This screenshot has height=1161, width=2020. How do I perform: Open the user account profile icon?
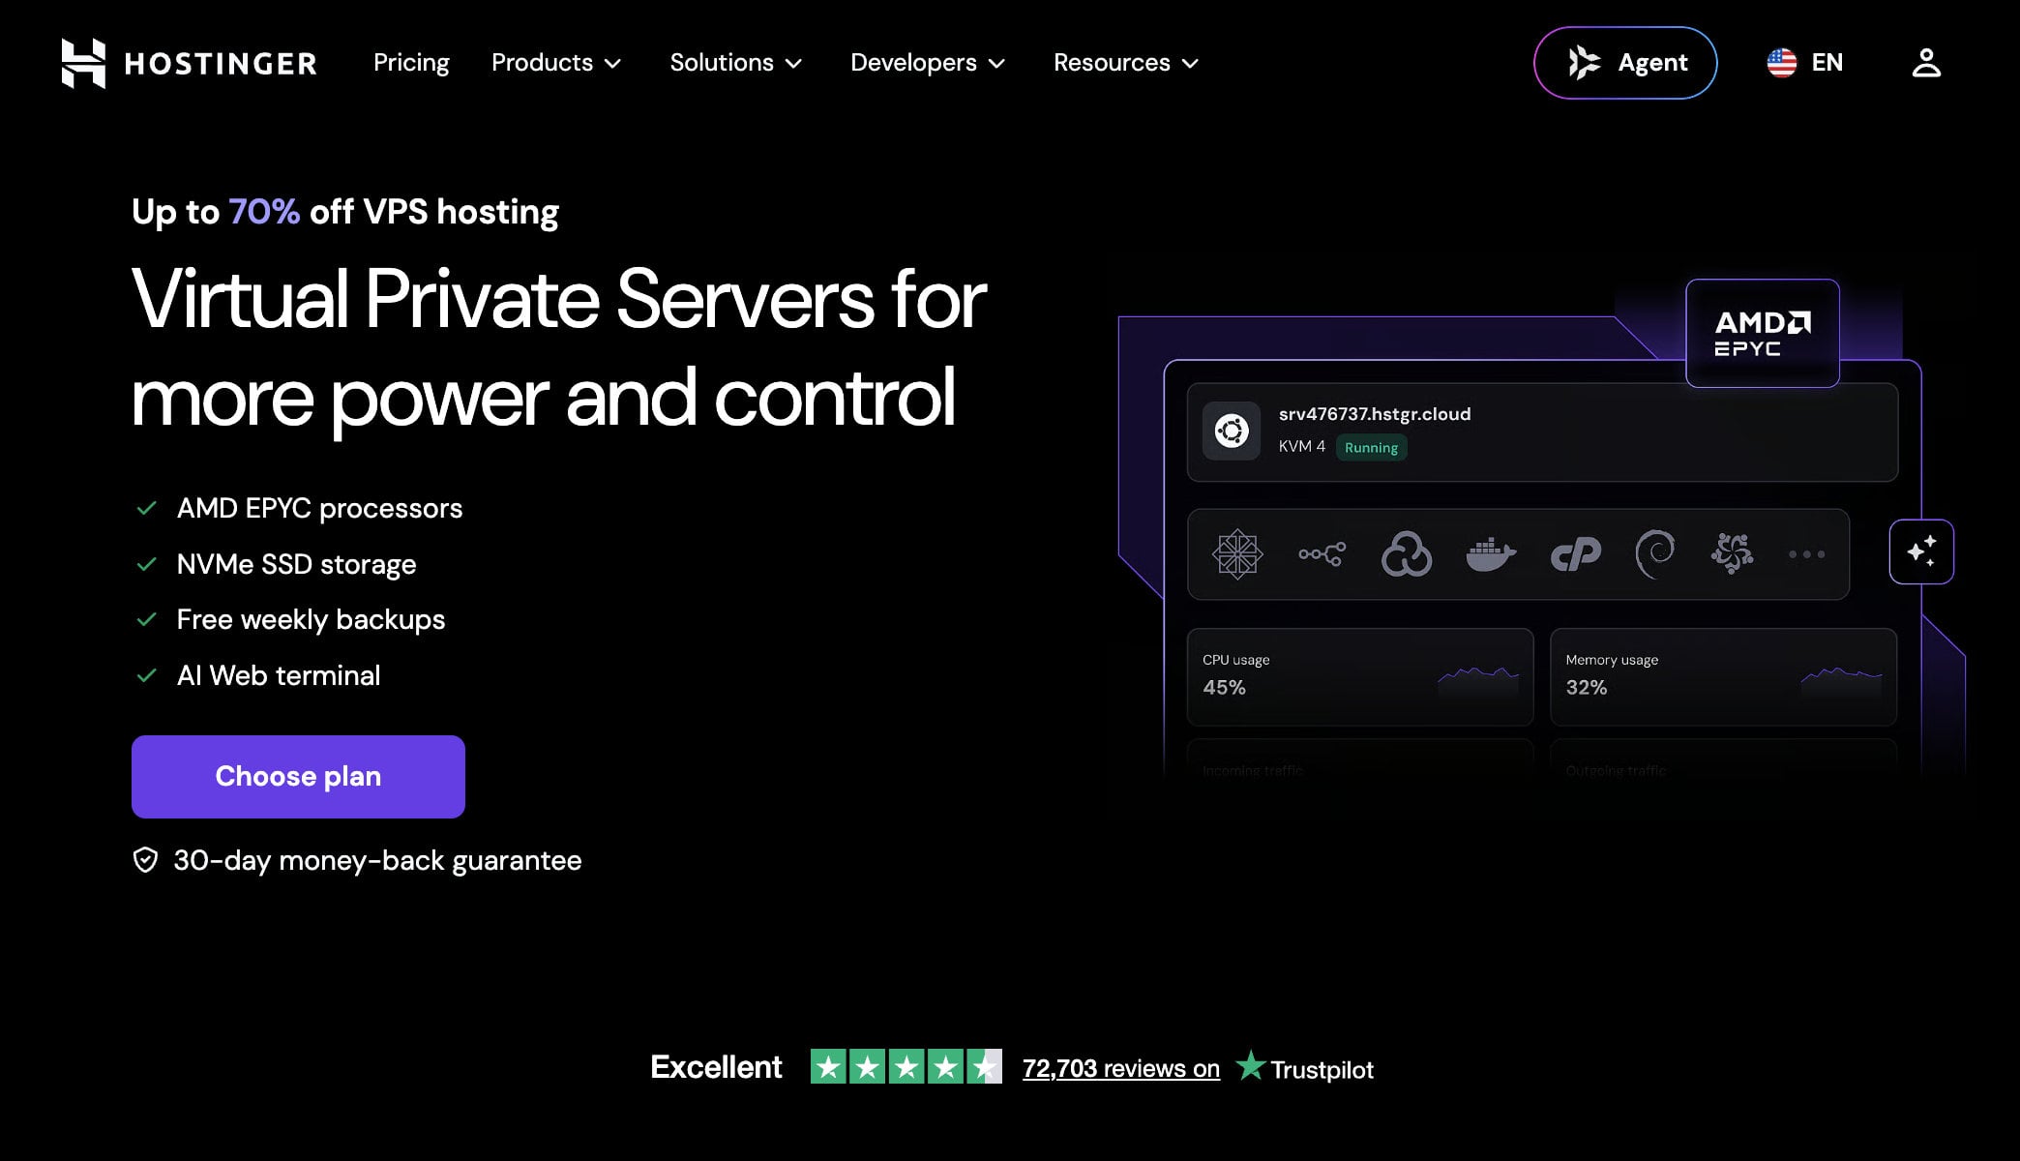click(1926, 63)
